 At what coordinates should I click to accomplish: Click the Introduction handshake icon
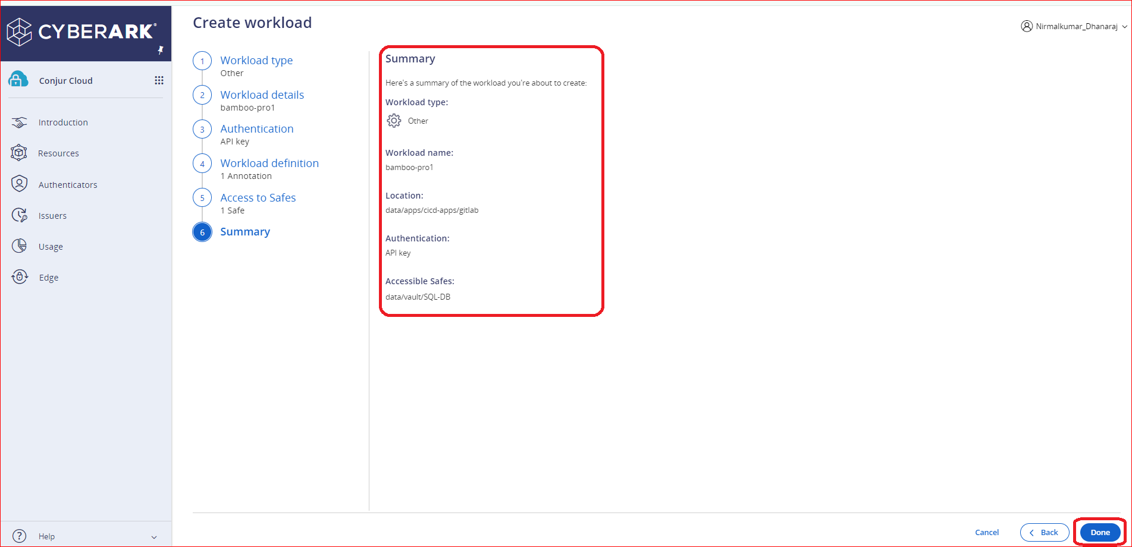pyautogui.click(x=20, y=122)
